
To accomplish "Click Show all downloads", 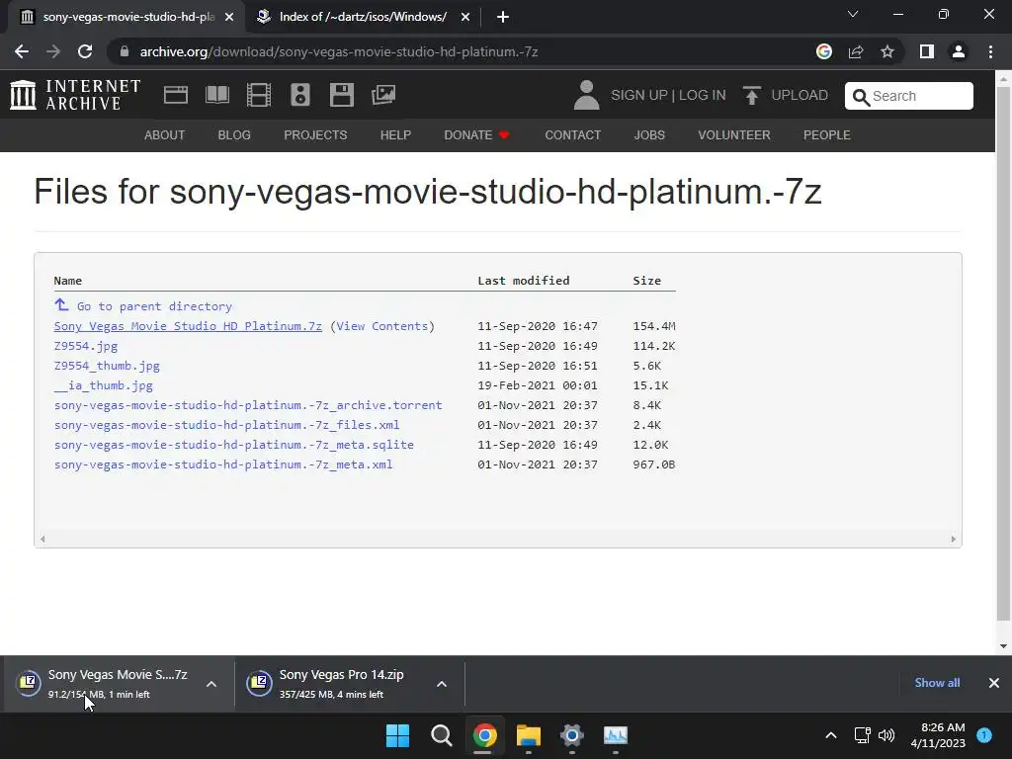I will (x=937, y=683).
